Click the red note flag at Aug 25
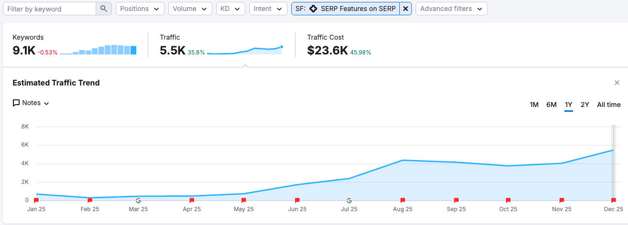The height and width of the screenshot is (225, 628). tap(403, 201)
